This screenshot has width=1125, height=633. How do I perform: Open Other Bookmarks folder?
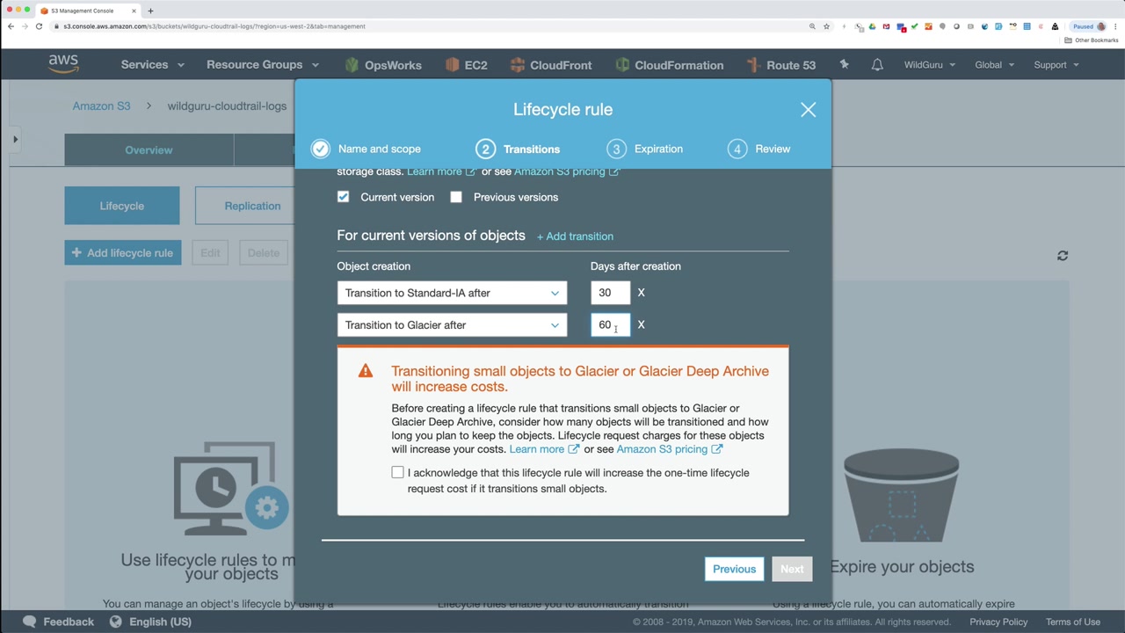tap(1092, 40)
